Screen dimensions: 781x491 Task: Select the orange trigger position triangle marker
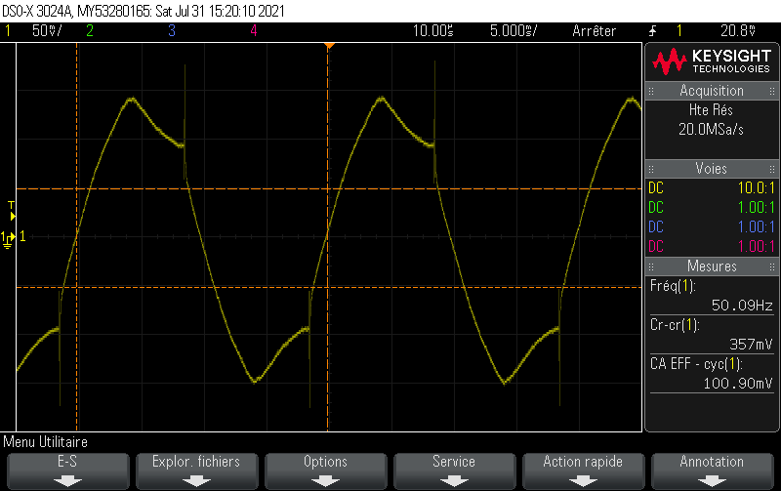(329, 46)
